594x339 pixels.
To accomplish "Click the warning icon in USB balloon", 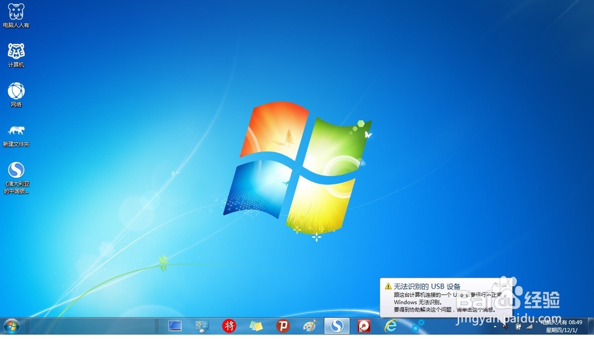I will 388,286.
